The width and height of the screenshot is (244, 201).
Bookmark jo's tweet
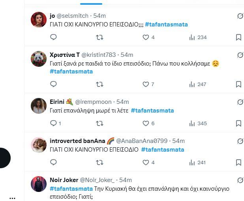click(238, 38)
